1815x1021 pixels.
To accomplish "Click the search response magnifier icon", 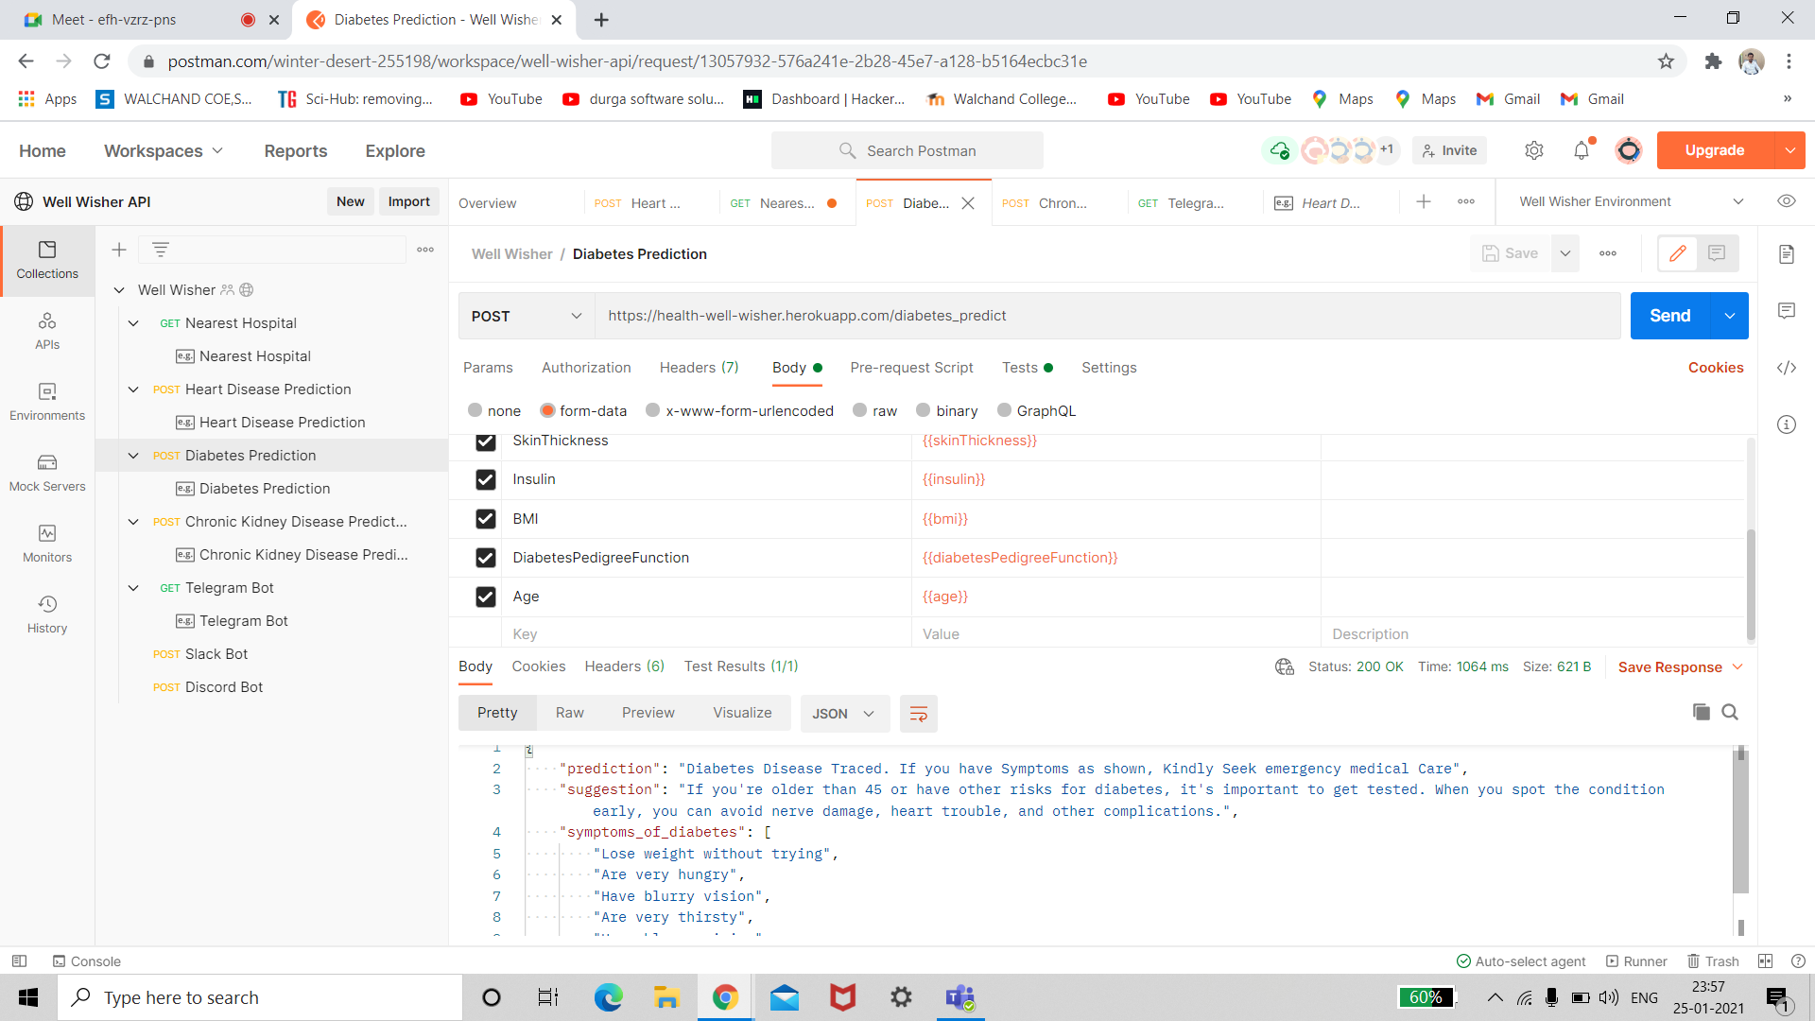I will 1730,712.
